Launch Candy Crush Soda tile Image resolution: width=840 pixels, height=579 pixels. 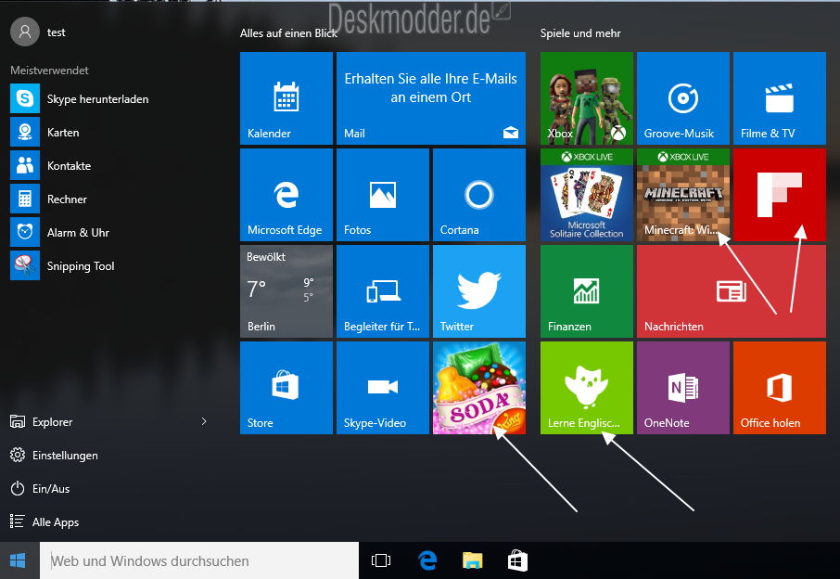point(479,388)
